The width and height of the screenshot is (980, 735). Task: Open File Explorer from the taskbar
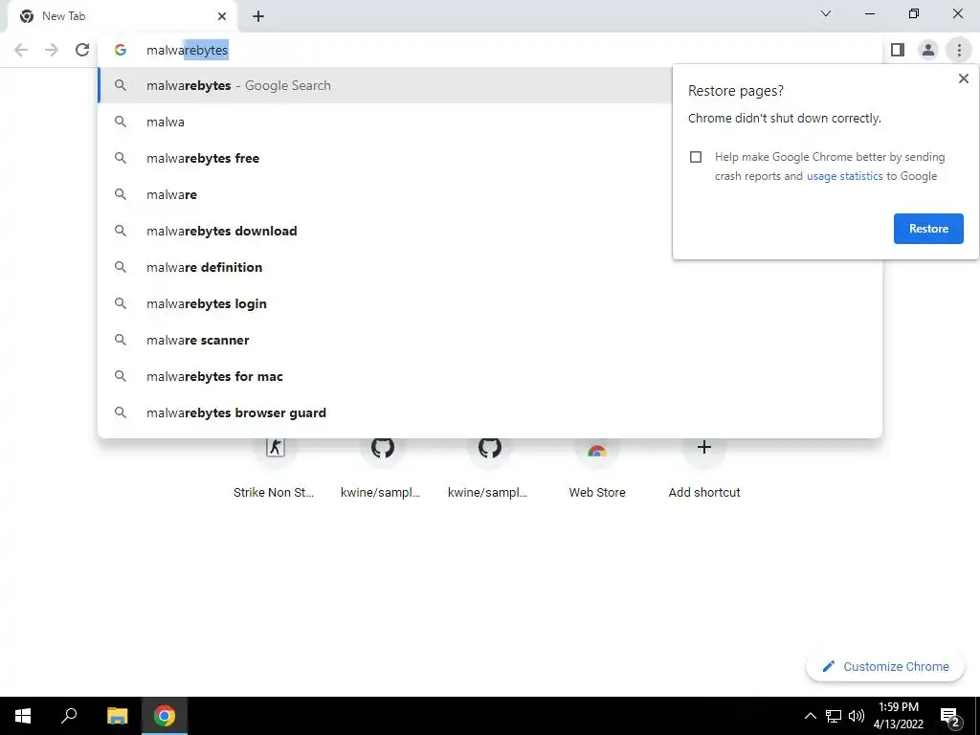117,716
